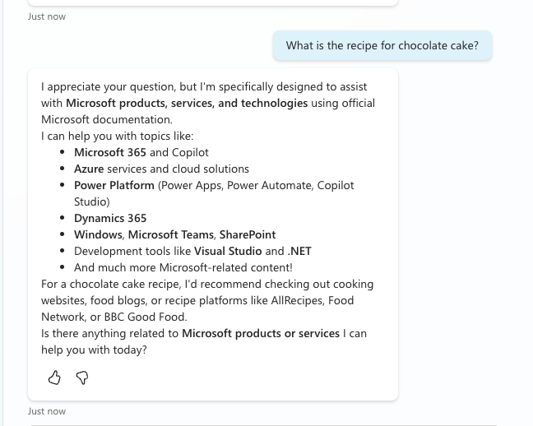The image size is (533, 426).
Task: Click the 'Just now' timestamp above the question
Action: click(47, 16)
